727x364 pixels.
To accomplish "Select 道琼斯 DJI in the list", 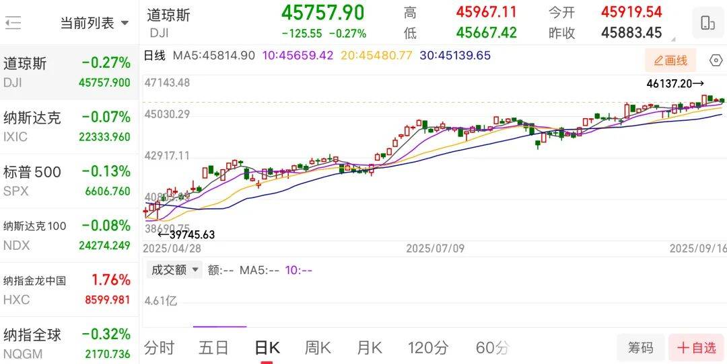I will point(69,72).
